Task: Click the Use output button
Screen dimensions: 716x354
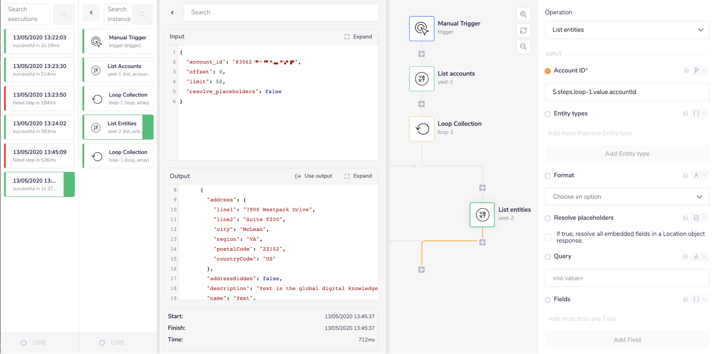Action: coord(314,176)
